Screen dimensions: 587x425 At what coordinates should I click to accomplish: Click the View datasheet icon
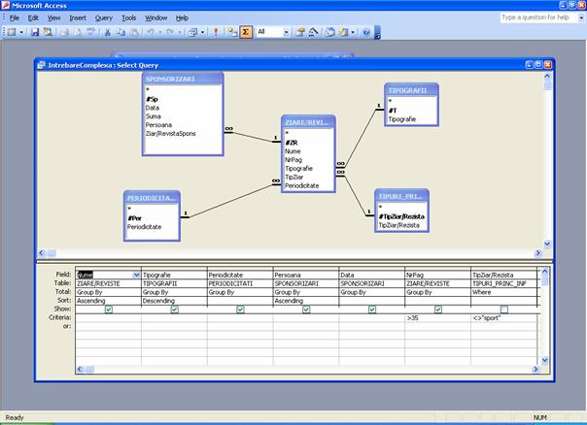pyautogui.click(x=11, y=32)
